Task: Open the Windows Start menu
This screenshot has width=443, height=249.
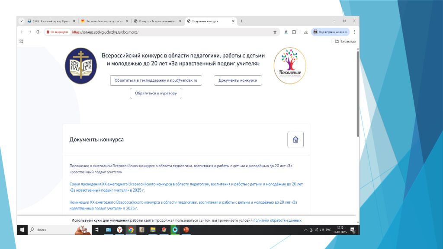Action: (x=22, y=230)
